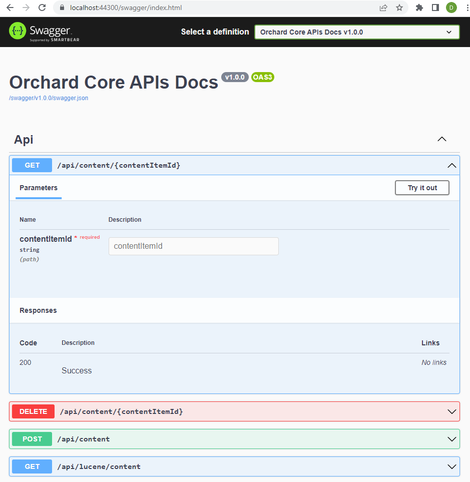Click the Api section heading
Image resolution: width=470 pixels, height=482 pixels.
coord(24,140)
